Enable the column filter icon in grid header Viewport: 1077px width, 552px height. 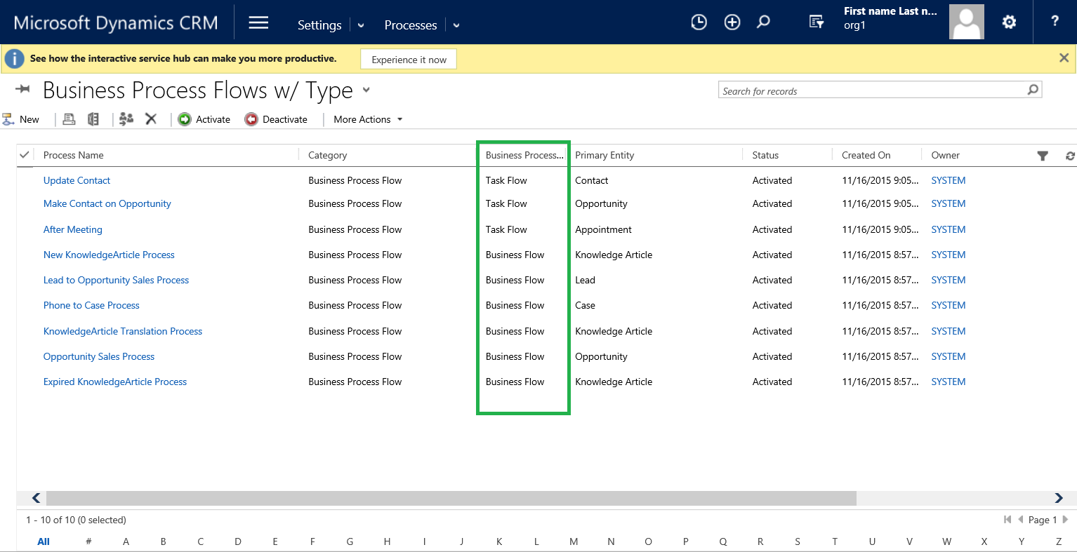pyautogui.click(x=1043, y=155)
